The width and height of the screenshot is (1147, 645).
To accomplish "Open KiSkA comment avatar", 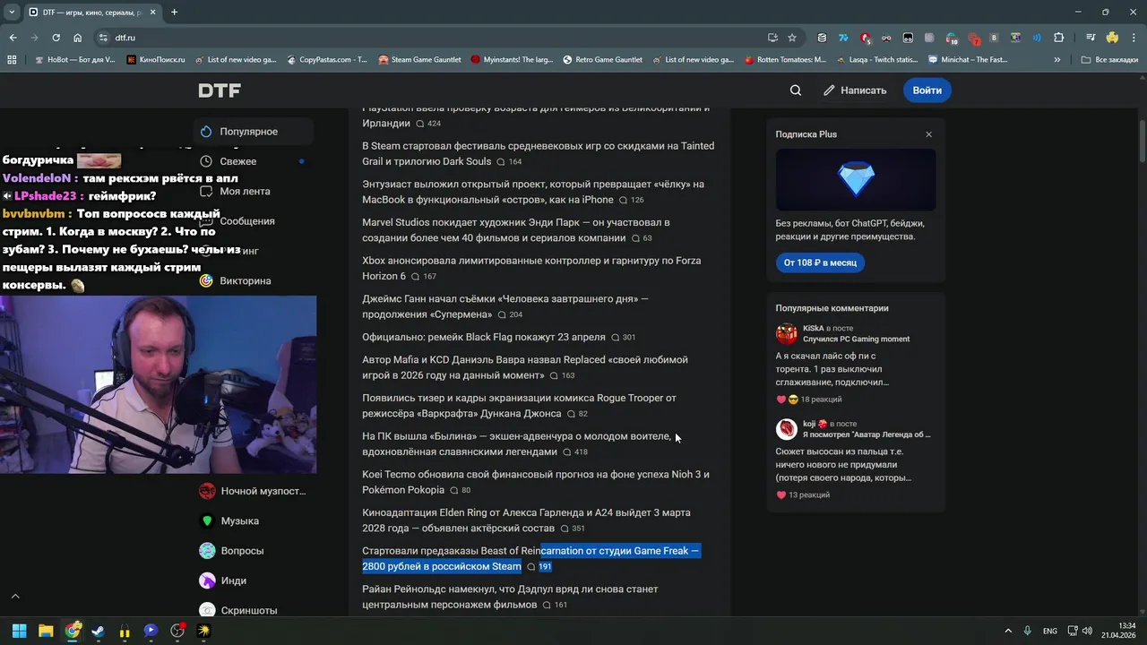I will [787, 334].
